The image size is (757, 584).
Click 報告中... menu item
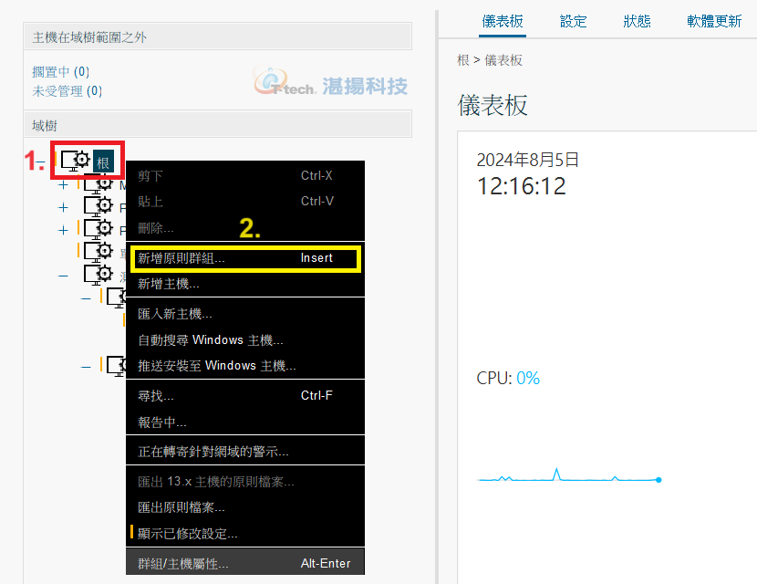tap(162, 422)
